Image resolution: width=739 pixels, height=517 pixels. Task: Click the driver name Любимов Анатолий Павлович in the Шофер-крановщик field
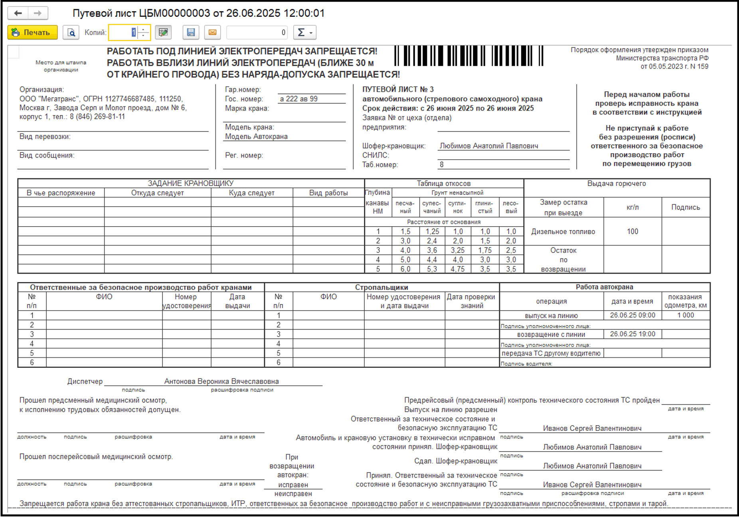coord(489,146)
